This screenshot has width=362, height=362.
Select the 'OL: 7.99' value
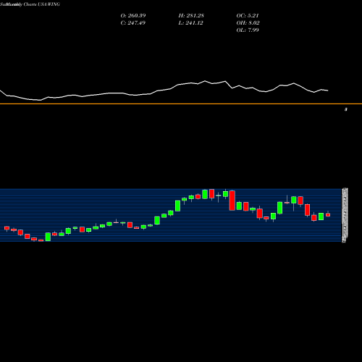coord(248,30)
